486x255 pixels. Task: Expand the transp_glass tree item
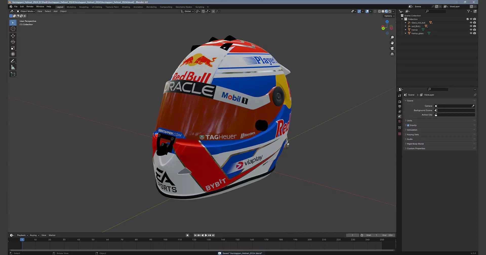point(406,33)
